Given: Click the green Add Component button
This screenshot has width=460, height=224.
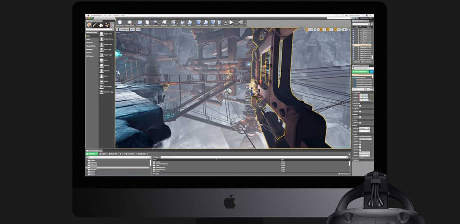Looking at the screenshot, I should tap(360, 71).
